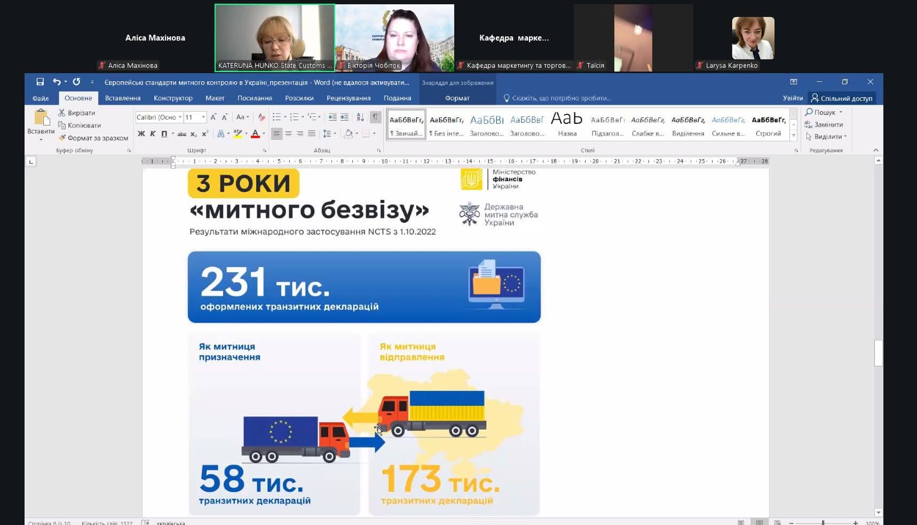Click the Clear Formatting eraser icon
This screenshot has height=525, width=917.
click(x=261, y=117)
